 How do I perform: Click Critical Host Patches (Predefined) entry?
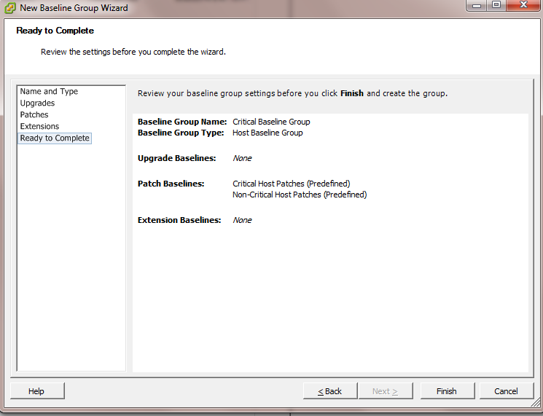click(x=292, y=184)
